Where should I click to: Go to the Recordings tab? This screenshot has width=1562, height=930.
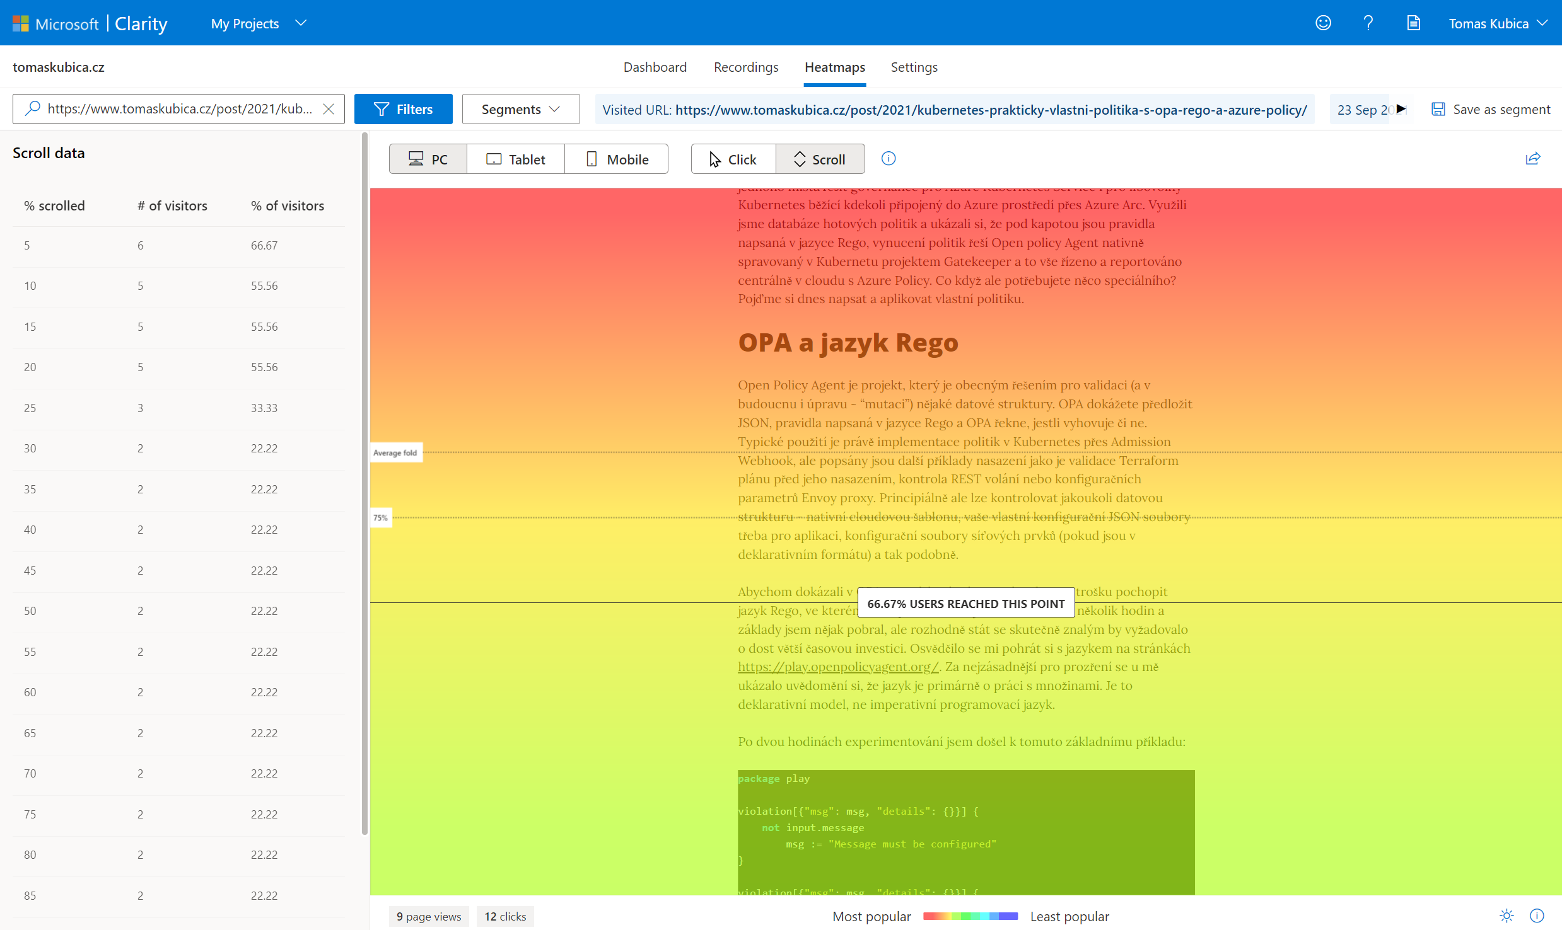(x=745, y=67)
